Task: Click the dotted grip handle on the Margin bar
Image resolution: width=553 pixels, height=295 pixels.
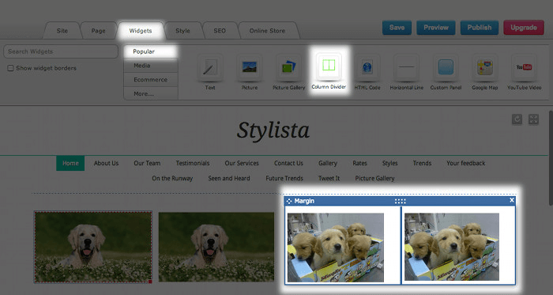Action: 401,201
